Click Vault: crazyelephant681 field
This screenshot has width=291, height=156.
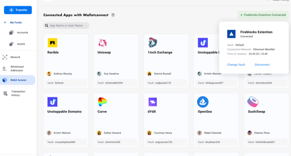click(x=66, y=142)
